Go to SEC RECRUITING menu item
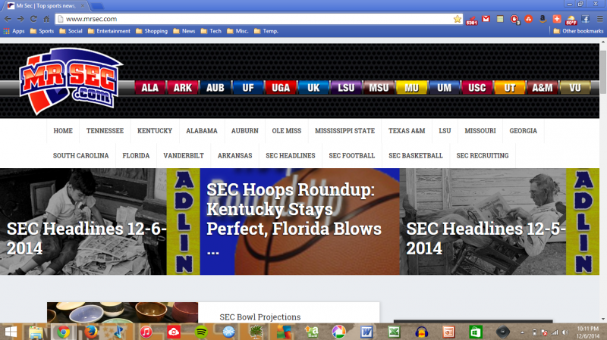Screen dimensions: 607x340 (483, 156)
